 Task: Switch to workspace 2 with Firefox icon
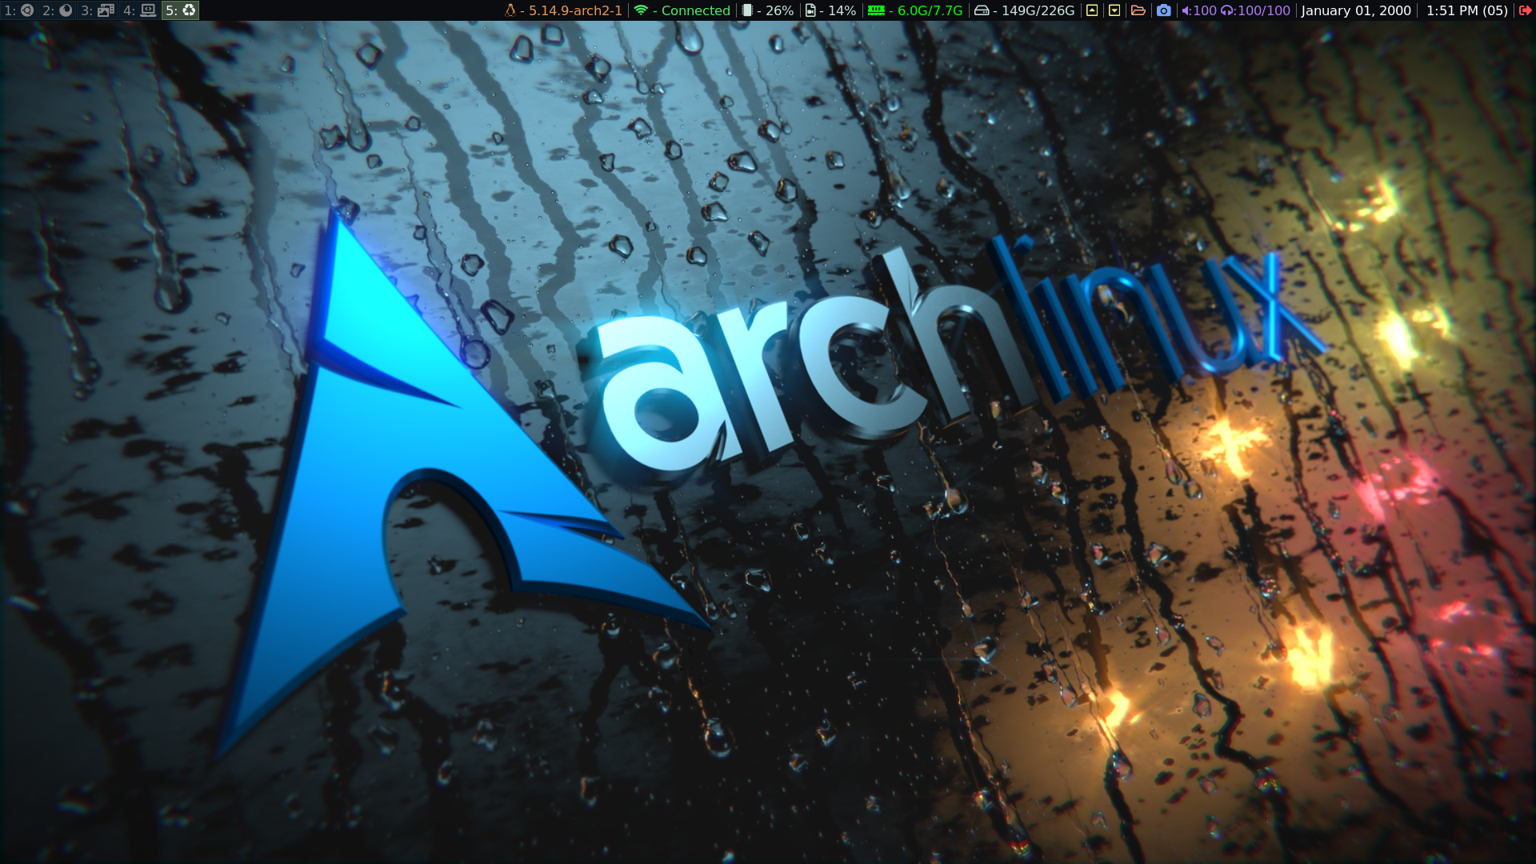point(58,10)
